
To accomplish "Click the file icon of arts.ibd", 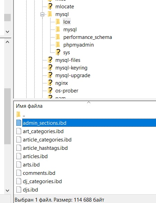I will click(x=19, y=164).
